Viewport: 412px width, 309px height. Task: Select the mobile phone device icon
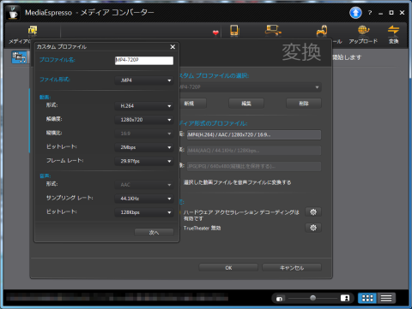[234, 31]
